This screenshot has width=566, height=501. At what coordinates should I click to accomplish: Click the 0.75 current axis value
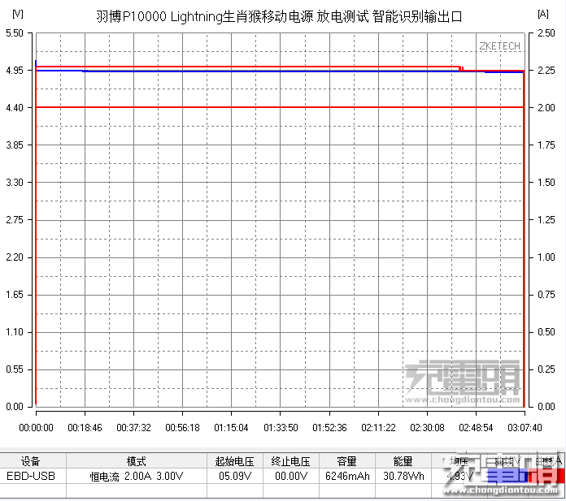(x=546, y=295)
